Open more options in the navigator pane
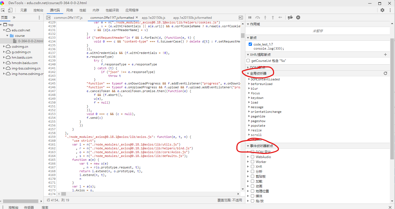The image size is (395, 209). click(x=39, y=17)
